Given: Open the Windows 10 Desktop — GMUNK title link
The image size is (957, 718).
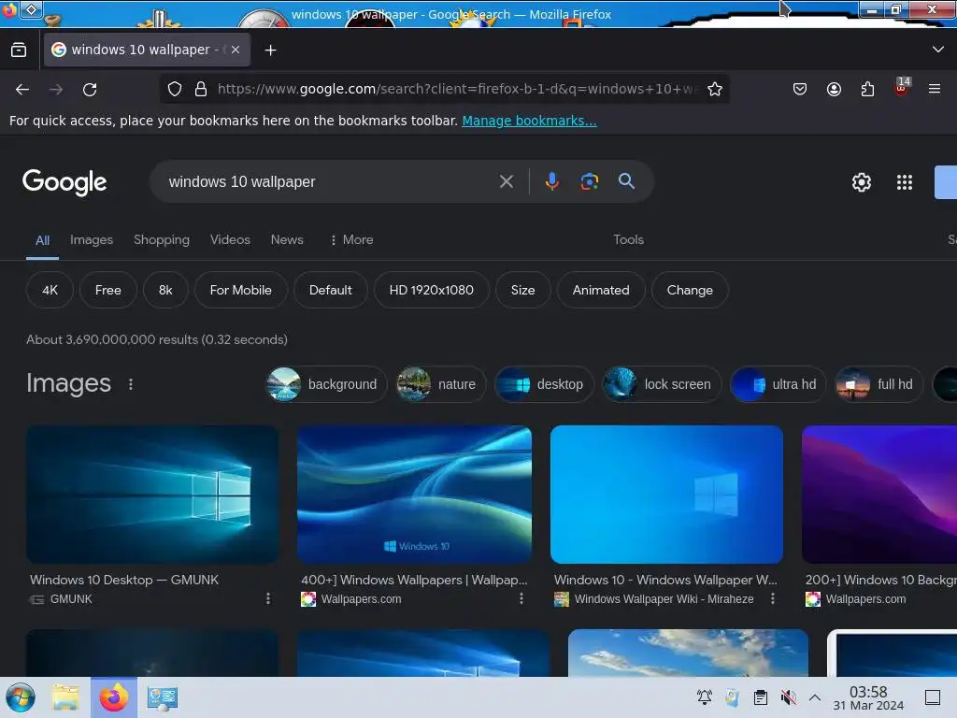Looking at the screenshot, I should click(x=124, y=580).
